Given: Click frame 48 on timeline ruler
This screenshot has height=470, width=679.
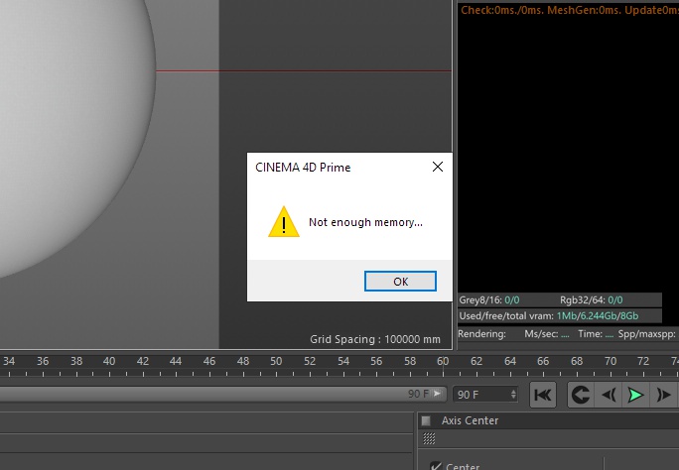Looking at the screenshot, I should (243, 361).
